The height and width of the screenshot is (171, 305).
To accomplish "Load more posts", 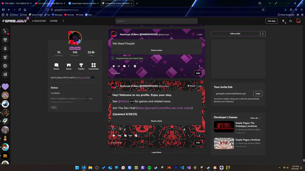I will [x=156, y=152].
